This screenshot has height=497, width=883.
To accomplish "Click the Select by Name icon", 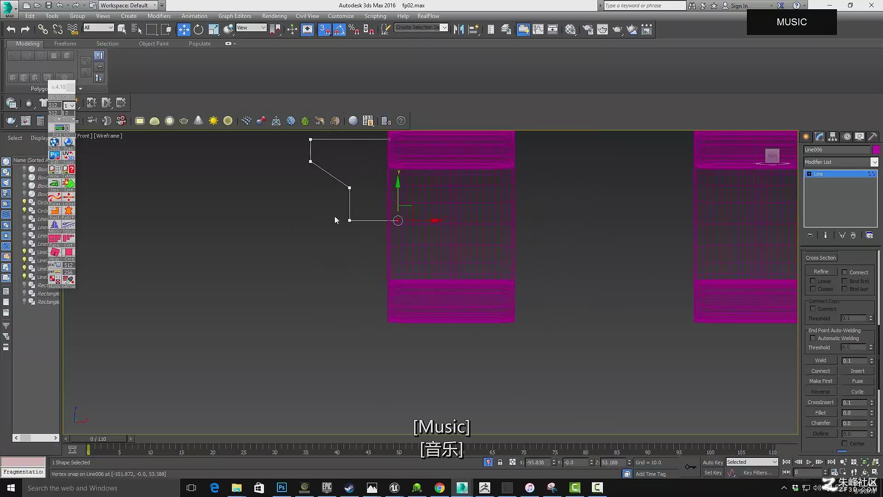I will click(137, 29).
